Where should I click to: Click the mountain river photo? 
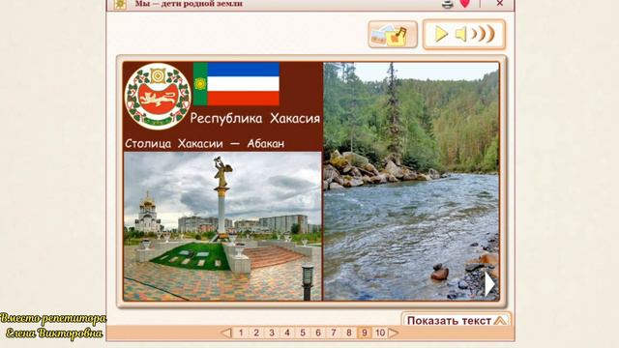(x=411, y=181)
